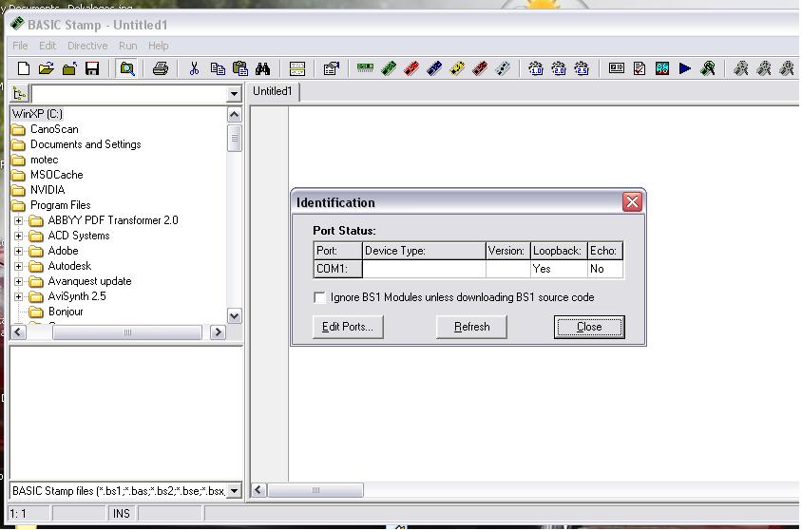
Task: Click the Refresh button
Action: coord(471,327)
